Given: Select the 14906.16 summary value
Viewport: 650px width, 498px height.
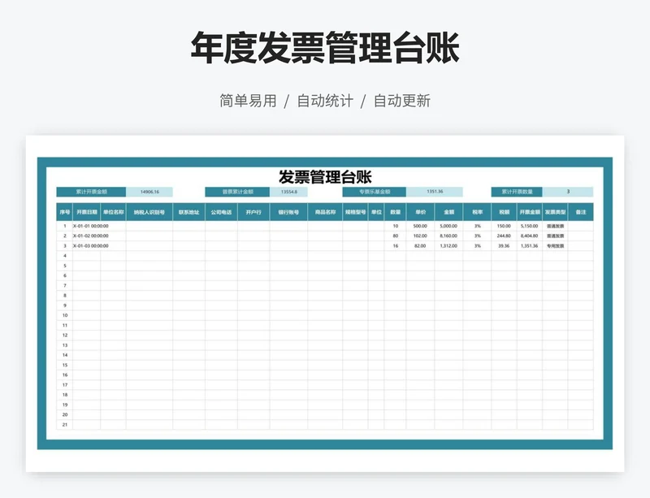Looking at the screenshot, I should (x=149, y=192).
